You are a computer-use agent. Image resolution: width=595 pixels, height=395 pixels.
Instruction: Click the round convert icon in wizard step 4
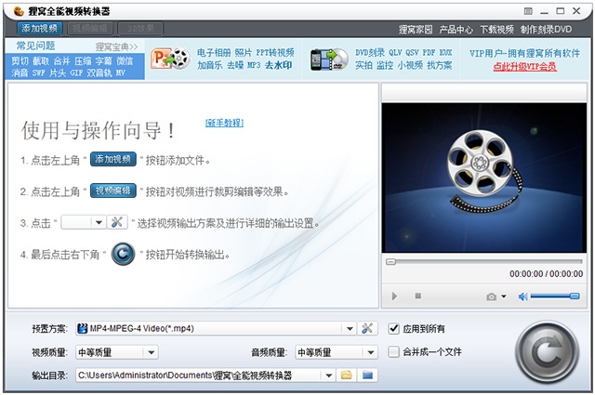[123, 254]
